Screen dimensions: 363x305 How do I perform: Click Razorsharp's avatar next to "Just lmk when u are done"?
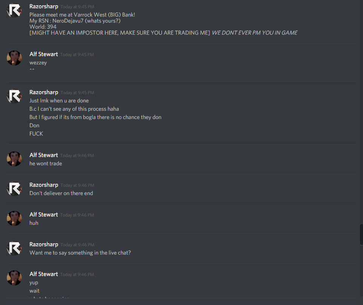coord(14,96)
